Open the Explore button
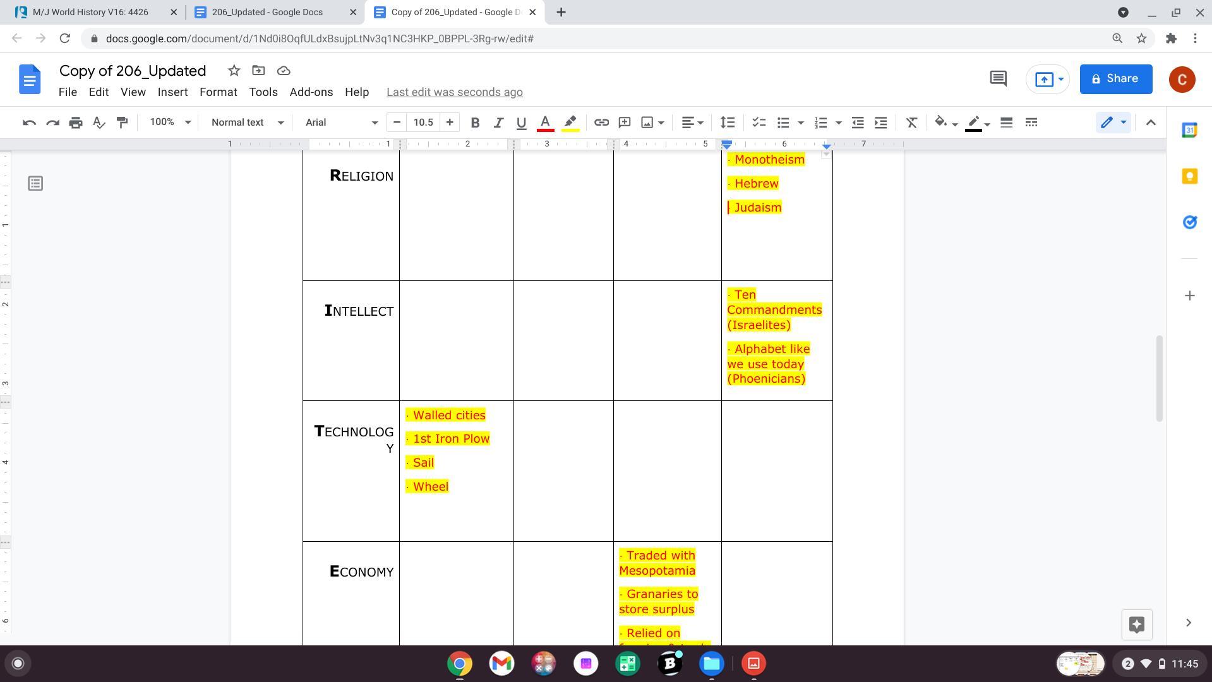This screenshot has width=1212, height=682. click(1137, 625)
